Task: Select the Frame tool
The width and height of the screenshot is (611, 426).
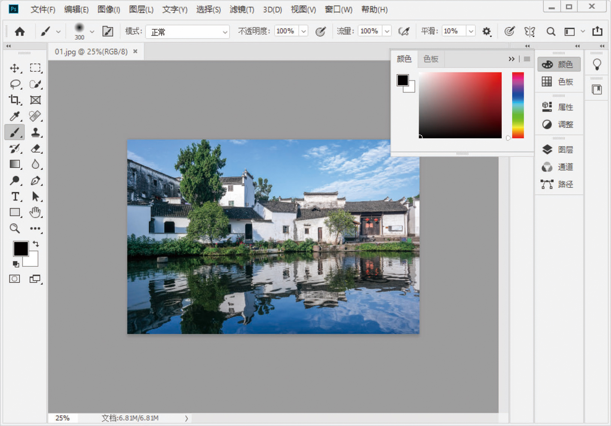Action: pos(35,100)
